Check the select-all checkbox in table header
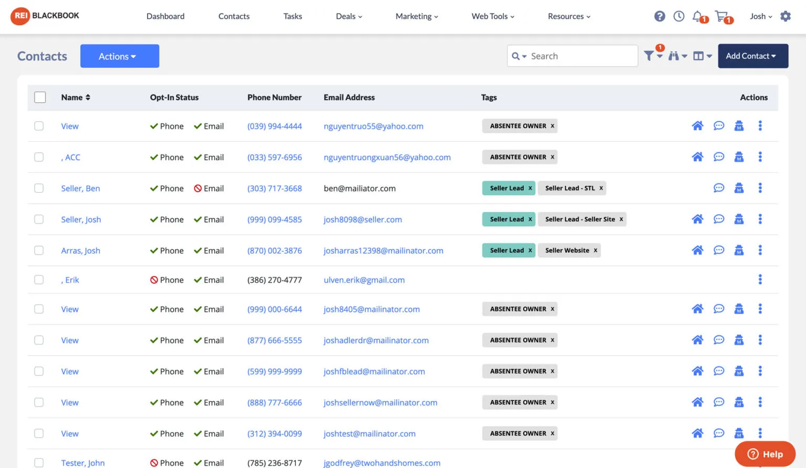This screenshot has height=468, width=806. [x=40, y=97]
